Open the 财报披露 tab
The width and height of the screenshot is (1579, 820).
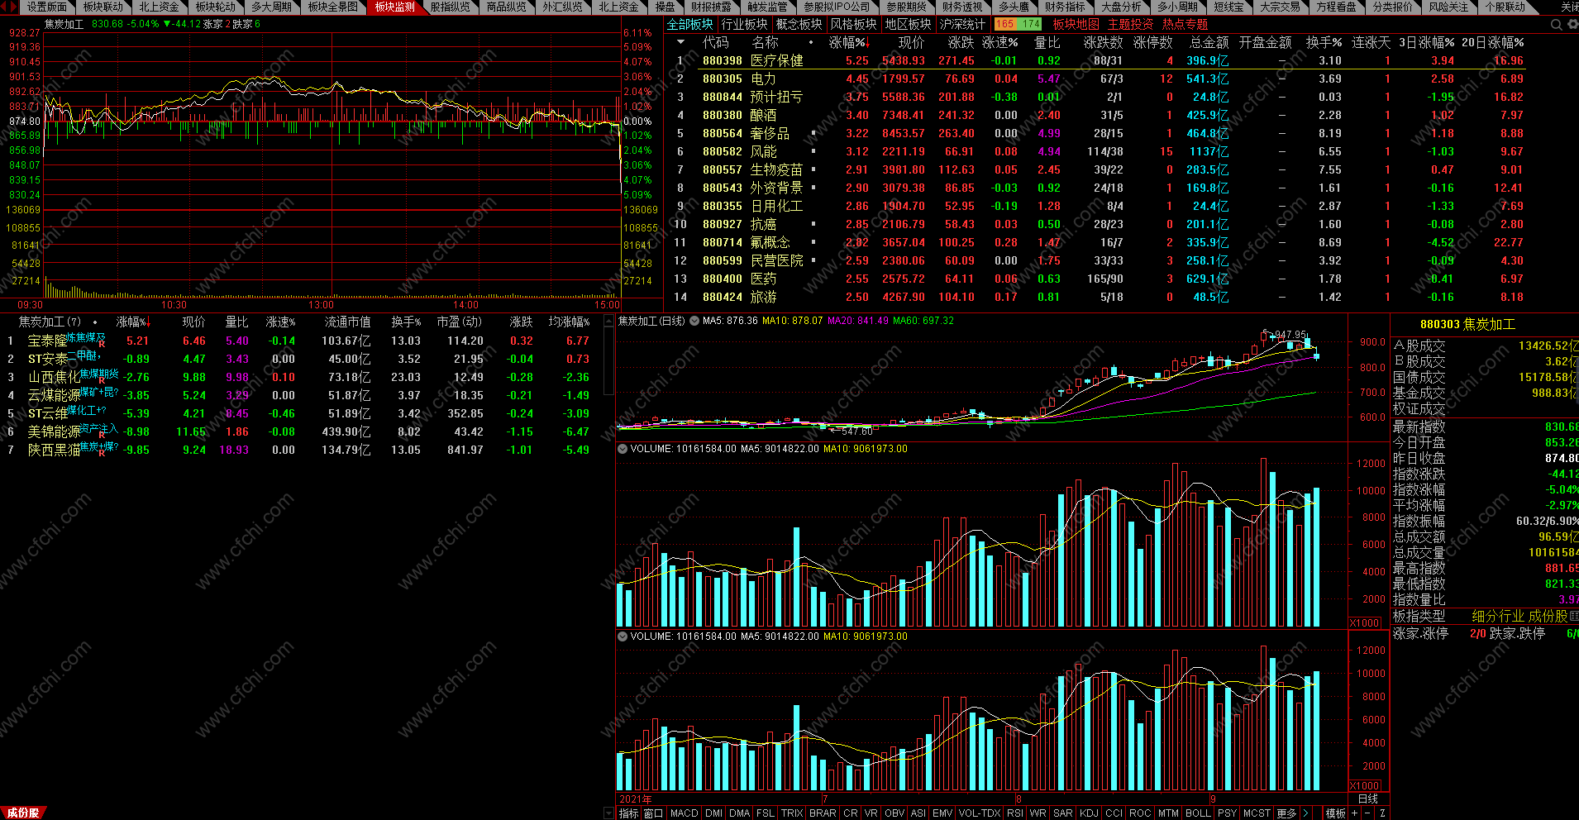pos(711,7)
